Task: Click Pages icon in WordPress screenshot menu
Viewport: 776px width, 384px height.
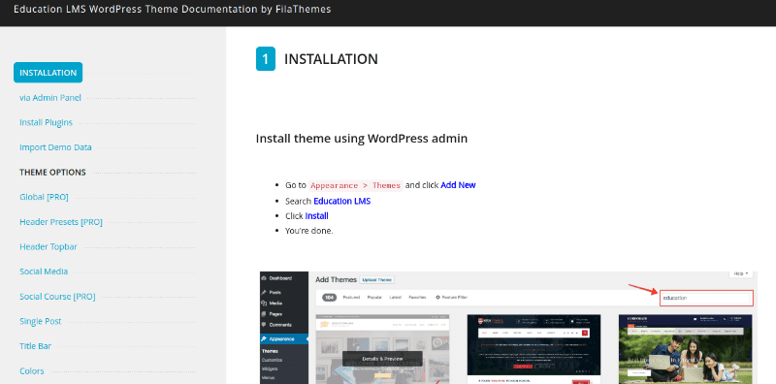Action: tap(264, 314)
